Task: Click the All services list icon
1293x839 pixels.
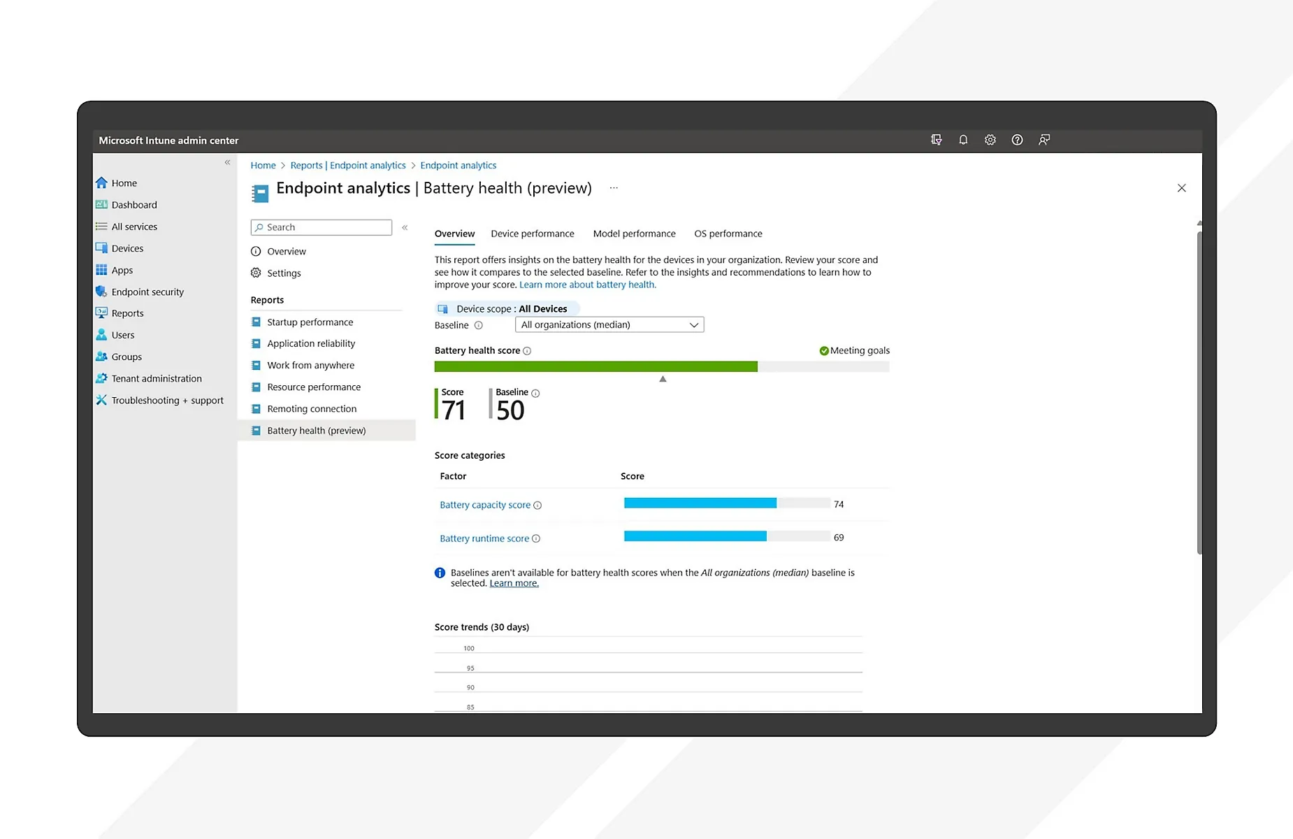Action: pos(101,227)
